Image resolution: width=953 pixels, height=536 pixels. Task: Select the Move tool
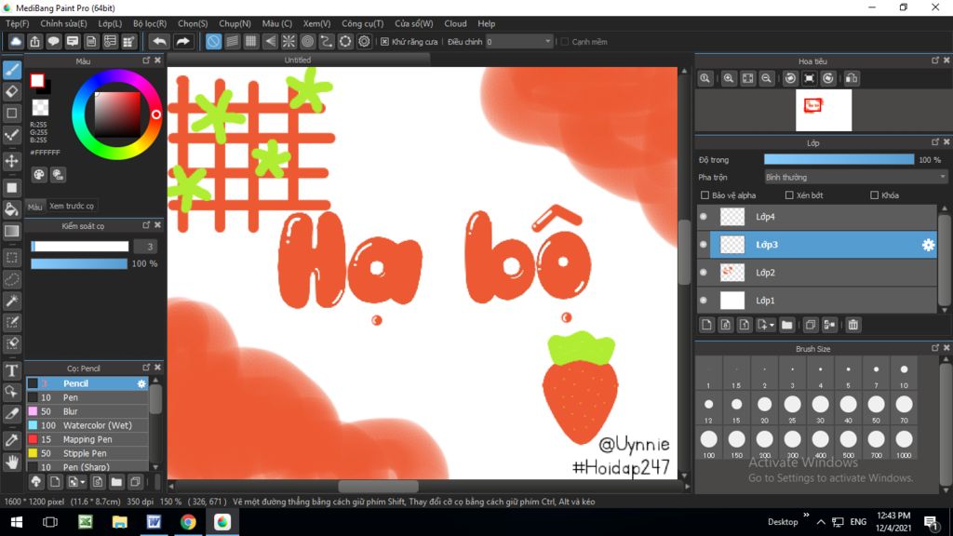click(x=12, y=161)
